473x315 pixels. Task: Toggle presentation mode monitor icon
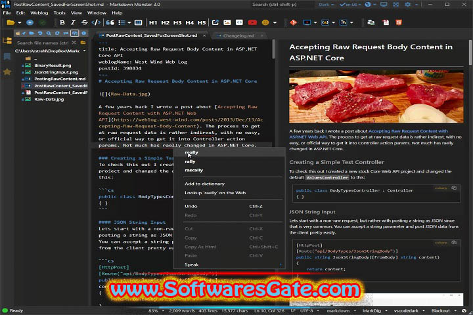[384, 5]
